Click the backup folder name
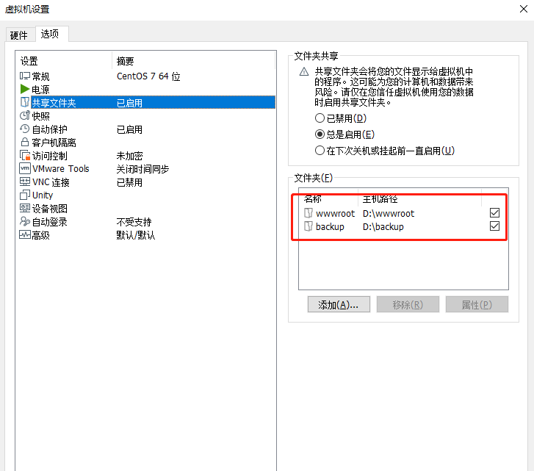The width and height of the screenshot is (534, 471). click(x=330, y=227)
